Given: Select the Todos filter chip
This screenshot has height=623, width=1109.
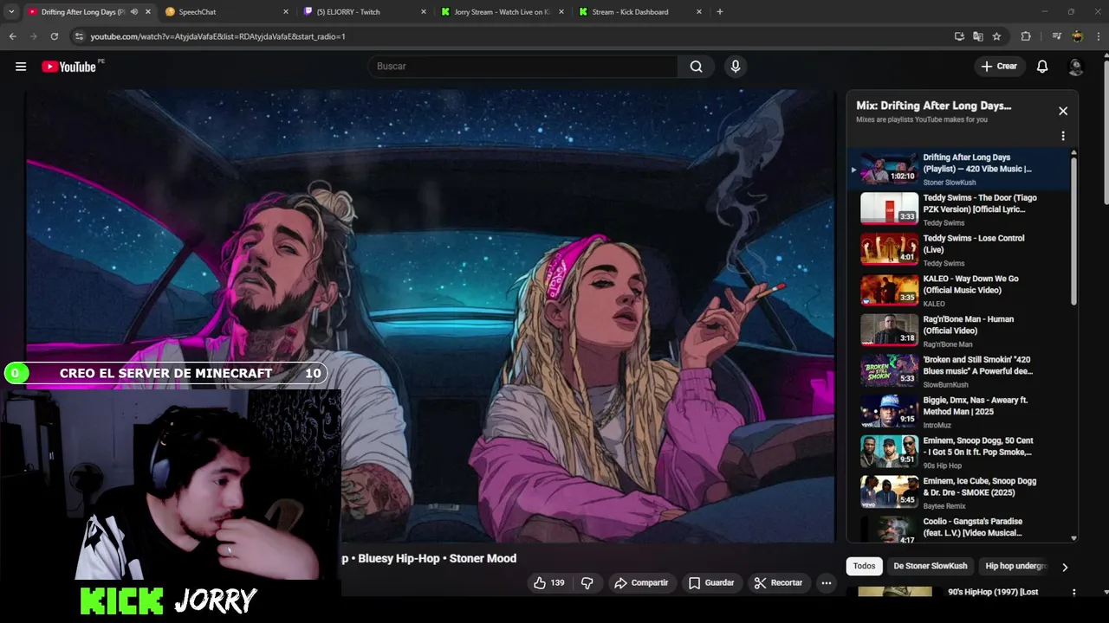Looking at the screenshot, I should click(865, 566).
